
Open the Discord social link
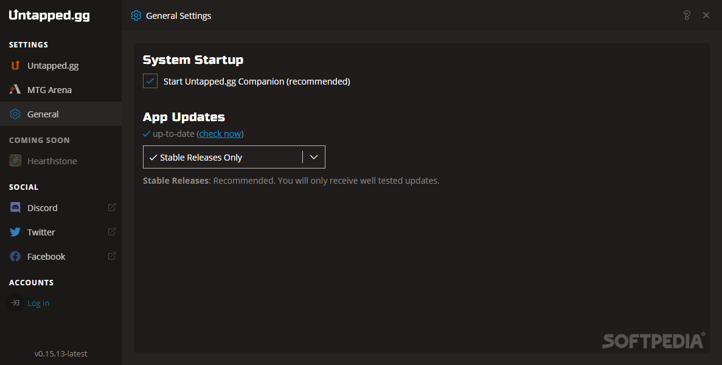[x=61, y=207]
